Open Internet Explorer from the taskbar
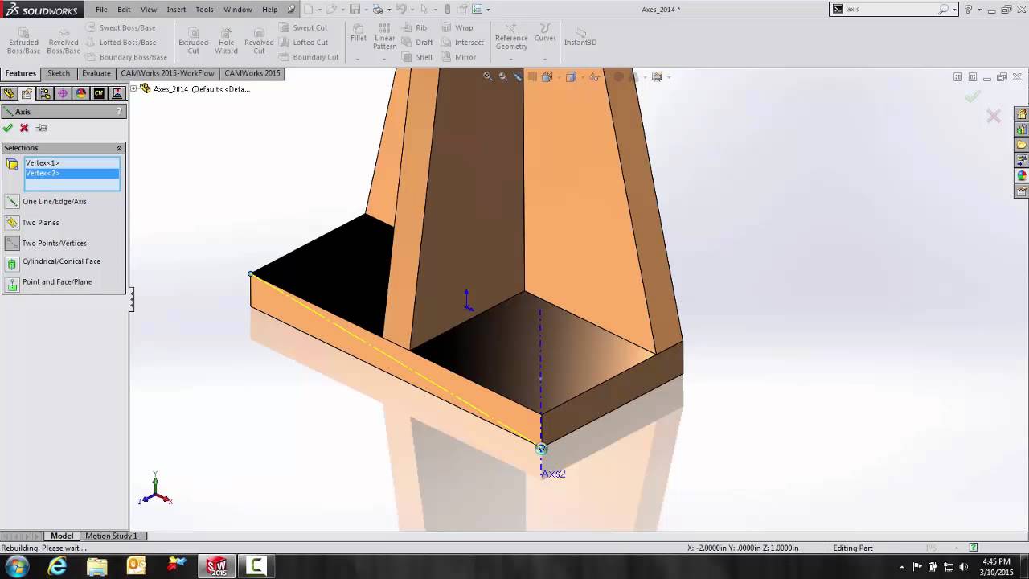The width and height of the screenshot is (1029, 579). pos(57,566)
